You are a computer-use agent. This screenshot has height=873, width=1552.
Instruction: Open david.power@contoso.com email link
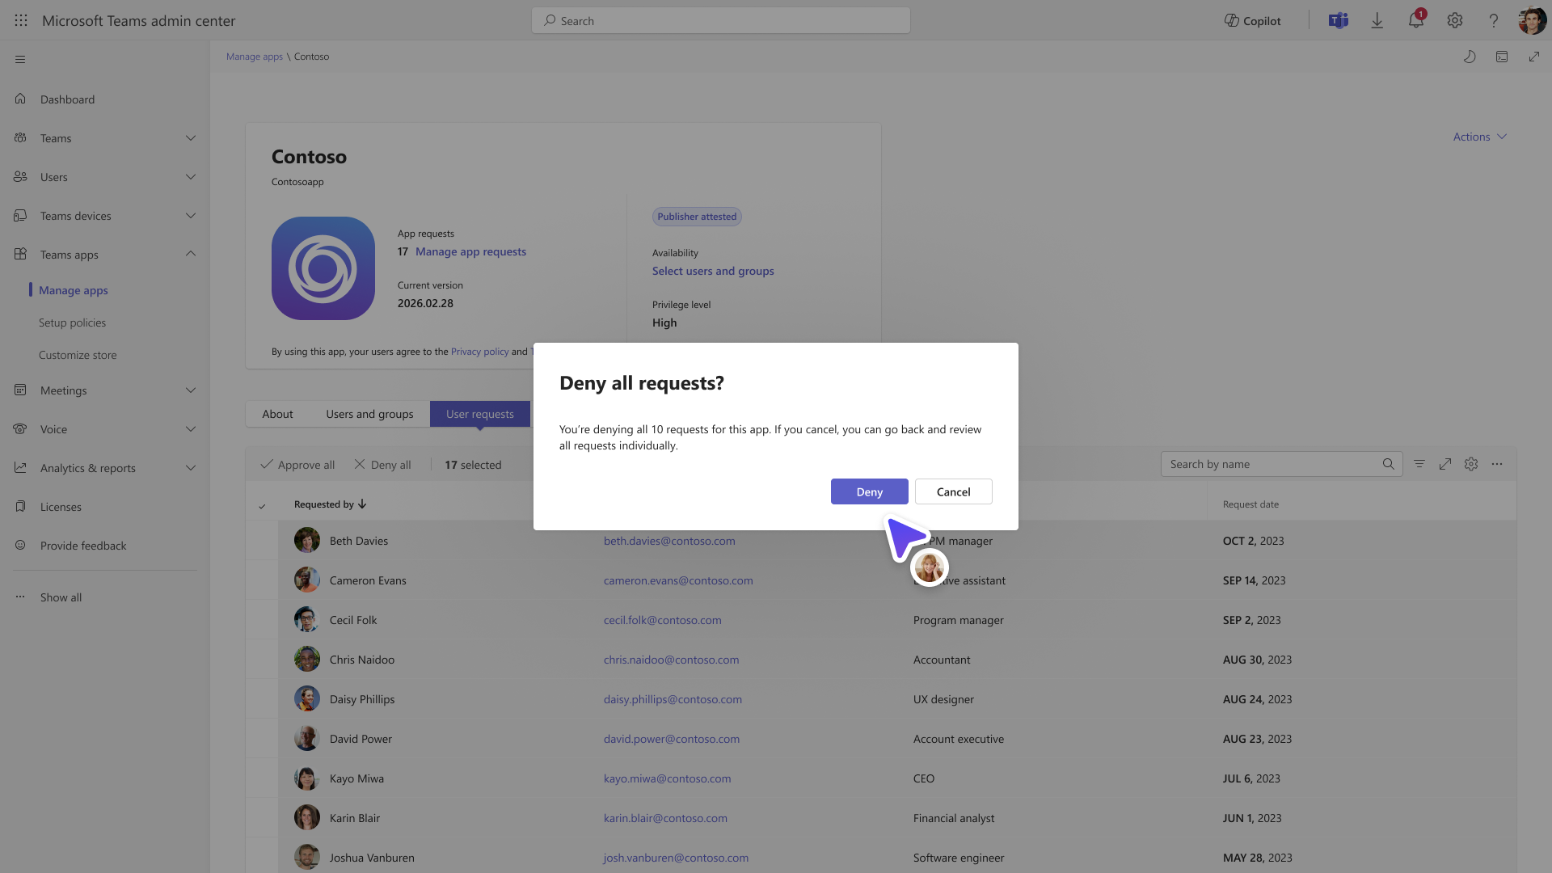[672, 739]
